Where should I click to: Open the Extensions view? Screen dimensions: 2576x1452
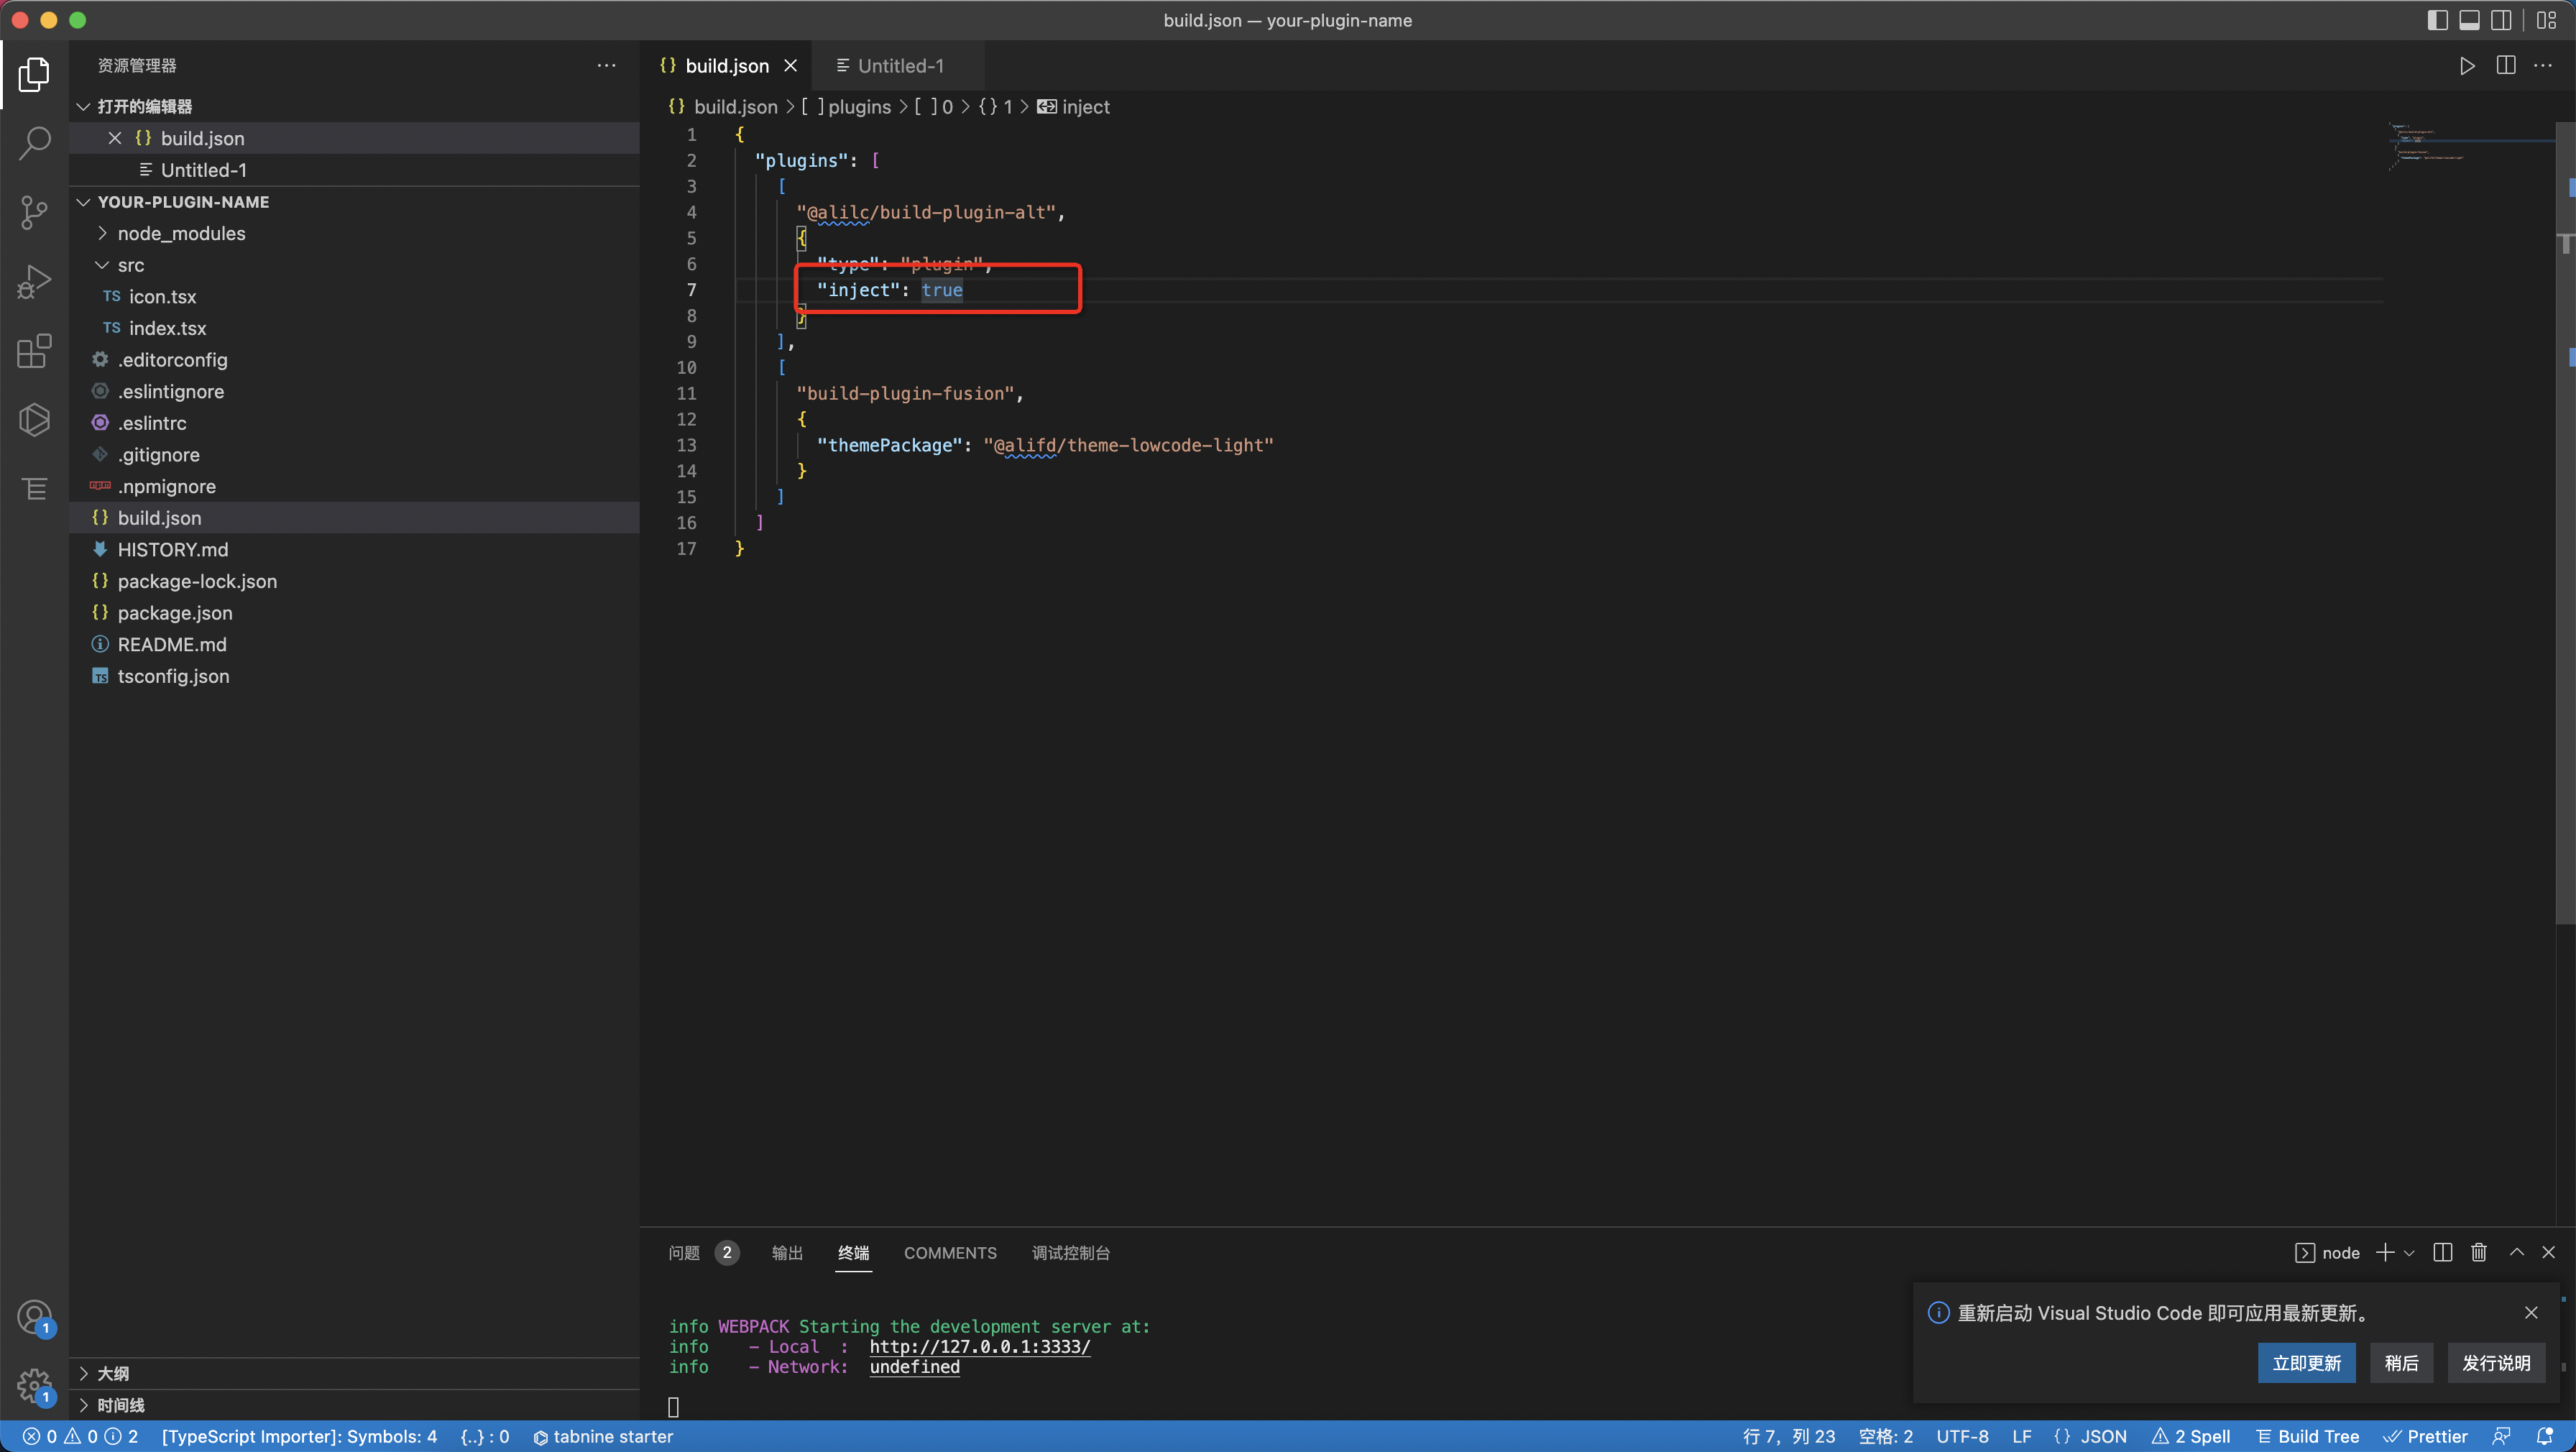pos(34,351)
